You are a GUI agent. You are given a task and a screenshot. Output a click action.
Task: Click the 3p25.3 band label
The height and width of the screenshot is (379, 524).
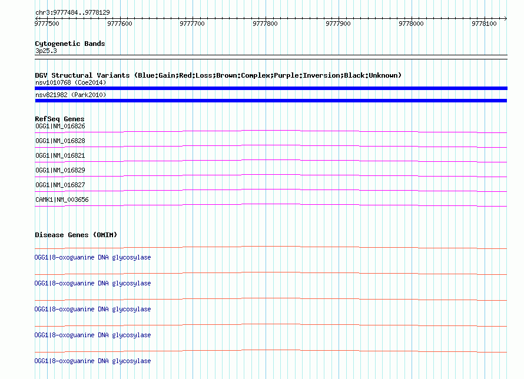[46, 51]
